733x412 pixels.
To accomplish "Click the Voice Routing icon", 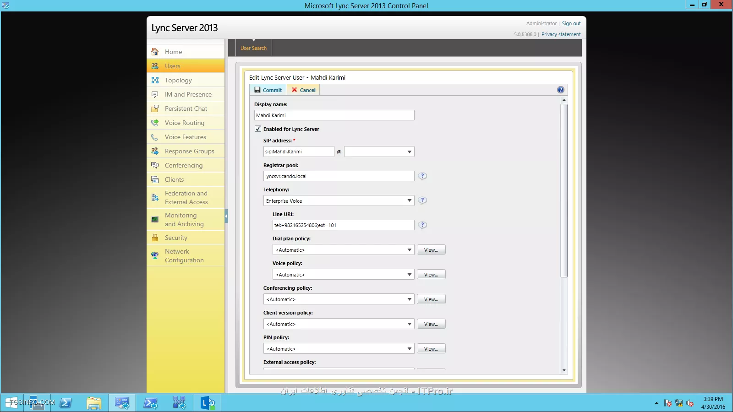I will tap(155, 123).
